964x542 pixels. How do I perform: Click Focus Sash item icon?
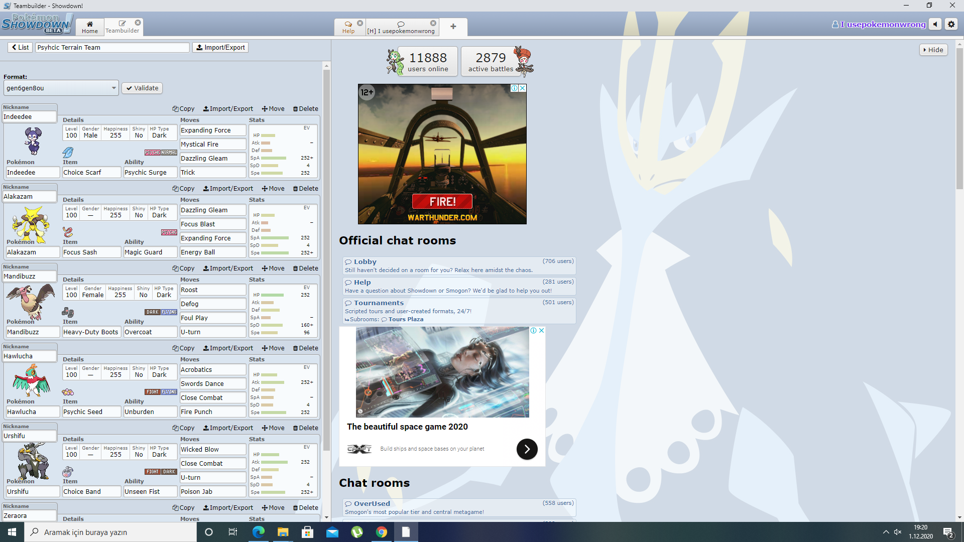68,232
